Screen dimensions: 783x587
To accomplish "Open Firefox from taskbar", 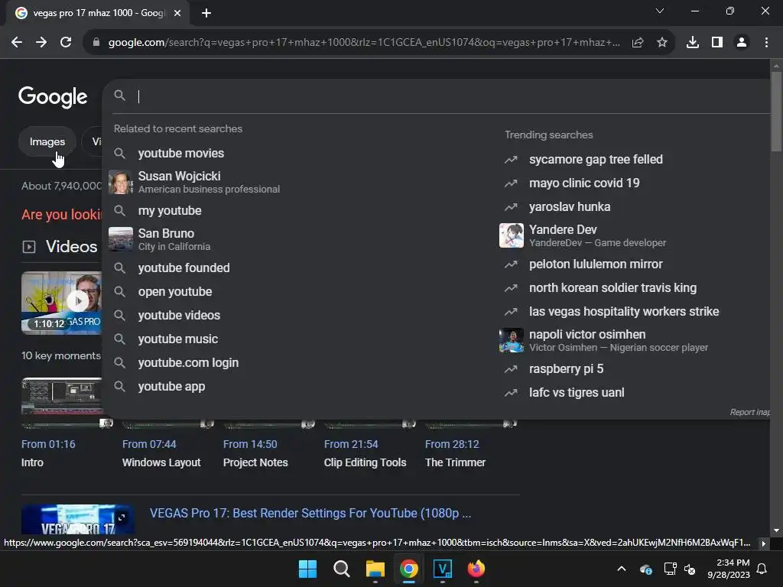I will click(476, 569).
